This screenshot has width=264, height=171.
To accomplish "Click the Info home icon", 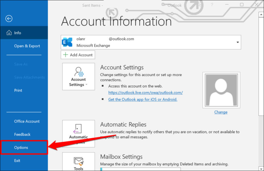I will point(9,33).
